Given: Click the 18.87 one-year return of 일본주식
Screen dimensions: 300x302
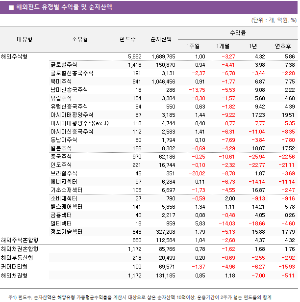Looking at the screenshot, I should pos(258,148).
